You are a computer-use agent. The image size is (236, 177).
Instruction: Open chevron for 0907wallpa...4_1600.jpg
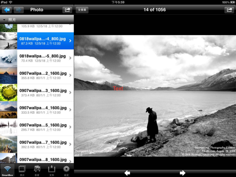[70, 110]
